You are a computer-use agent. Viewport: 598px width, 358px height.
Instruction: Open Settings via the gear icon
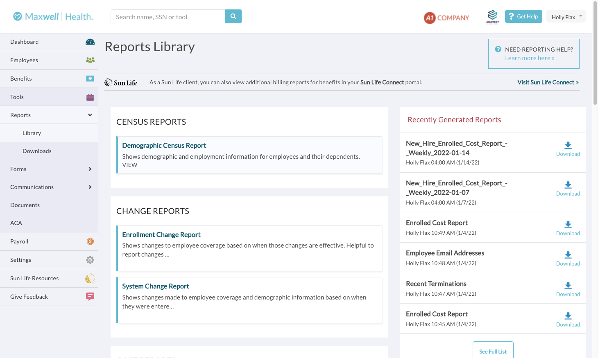pyautogui.click(x=90, y=260)
